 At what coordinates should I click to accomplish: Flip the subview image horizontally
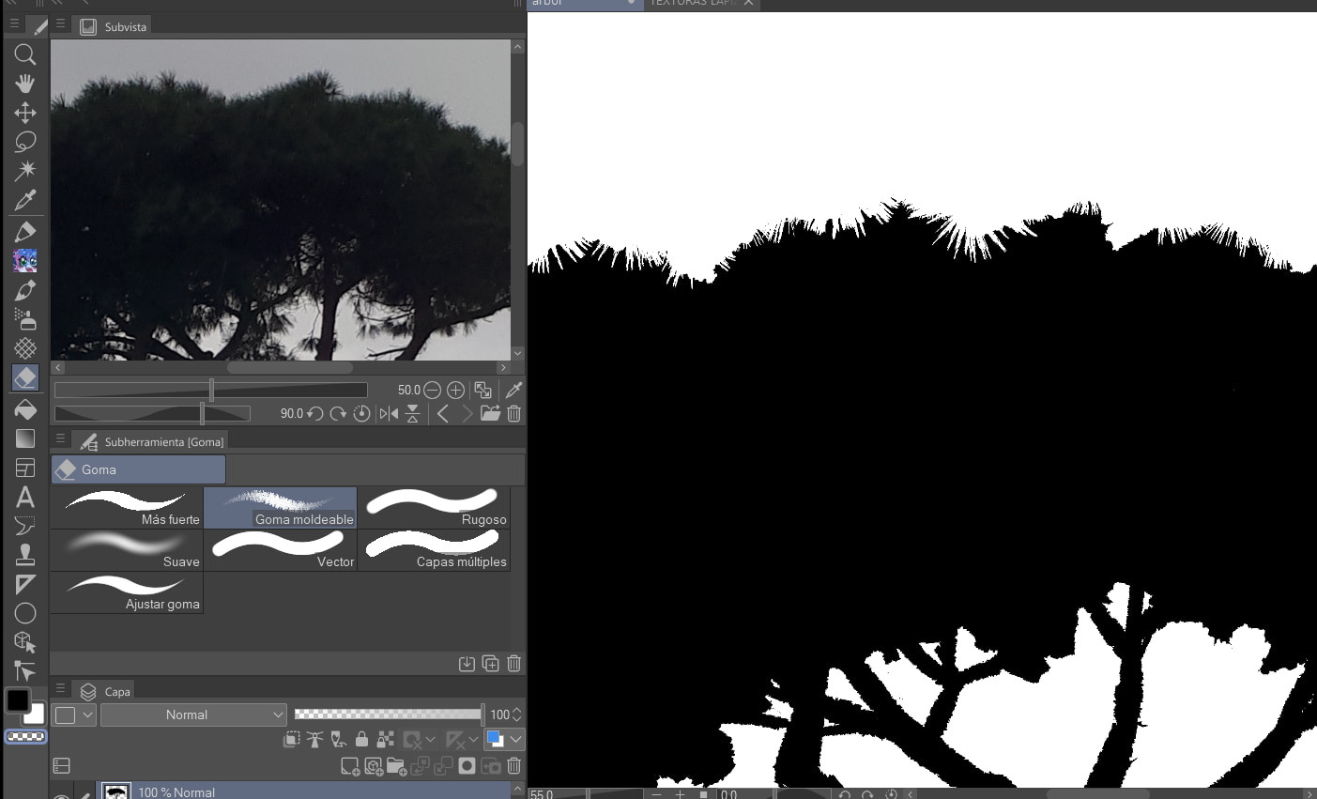coord(389,414)
